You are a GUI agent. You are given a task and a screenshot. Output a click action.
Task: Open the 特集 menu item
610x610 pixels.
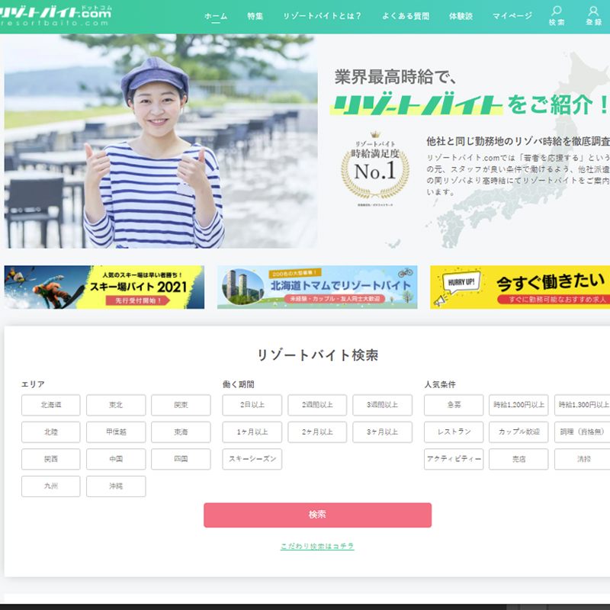click(255, 16)
